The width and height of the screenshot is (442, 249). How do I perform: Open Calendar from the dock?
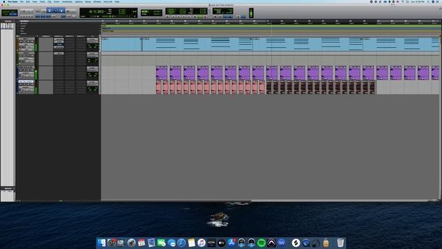(x=141, y=243)
